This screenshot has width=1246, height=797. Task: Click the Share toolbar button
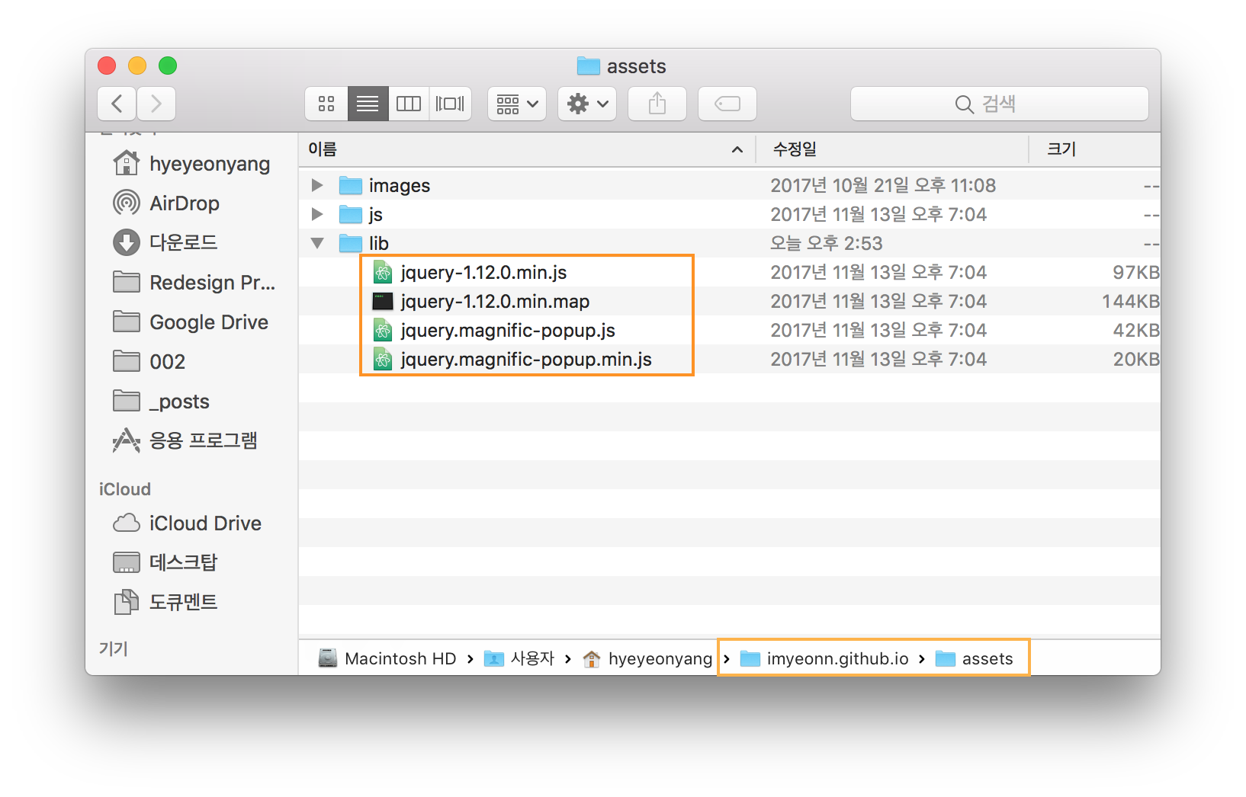(x=657, y=104)
